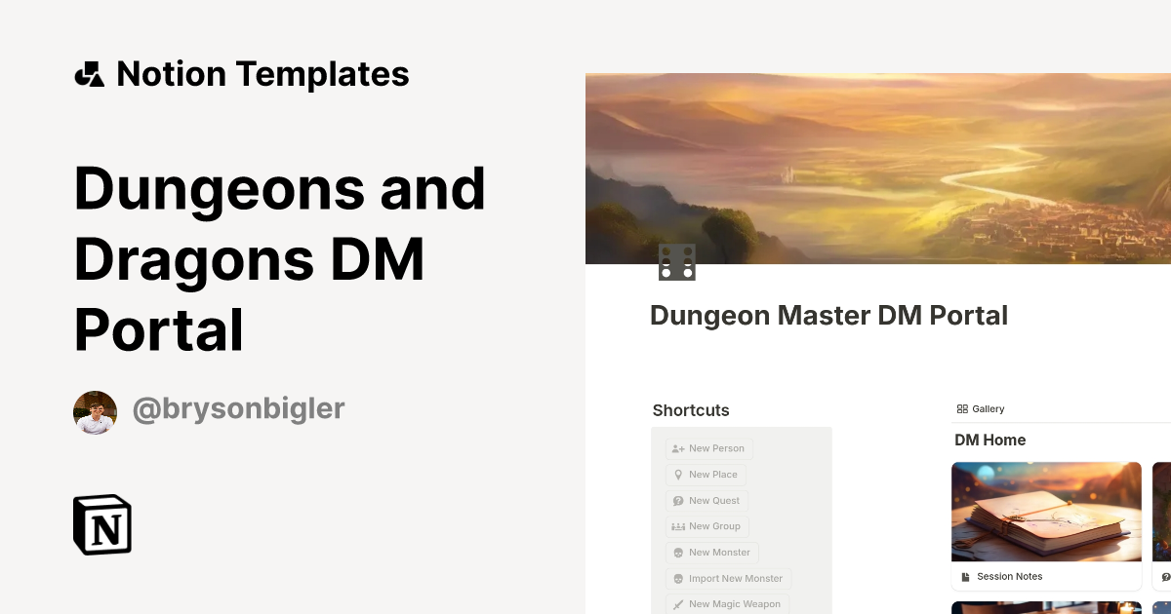
Task: Click the landscape cover image
Action: (878, 168)
